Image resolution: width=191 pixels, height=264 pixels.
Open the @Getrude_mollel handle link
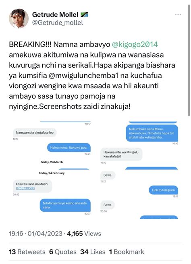tap(58, 23)
